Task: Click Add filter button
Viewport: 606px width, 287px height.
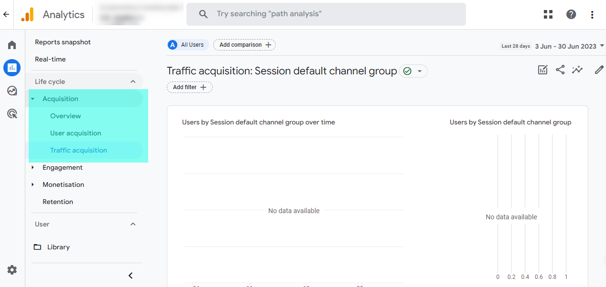Action: pos(190,87)
